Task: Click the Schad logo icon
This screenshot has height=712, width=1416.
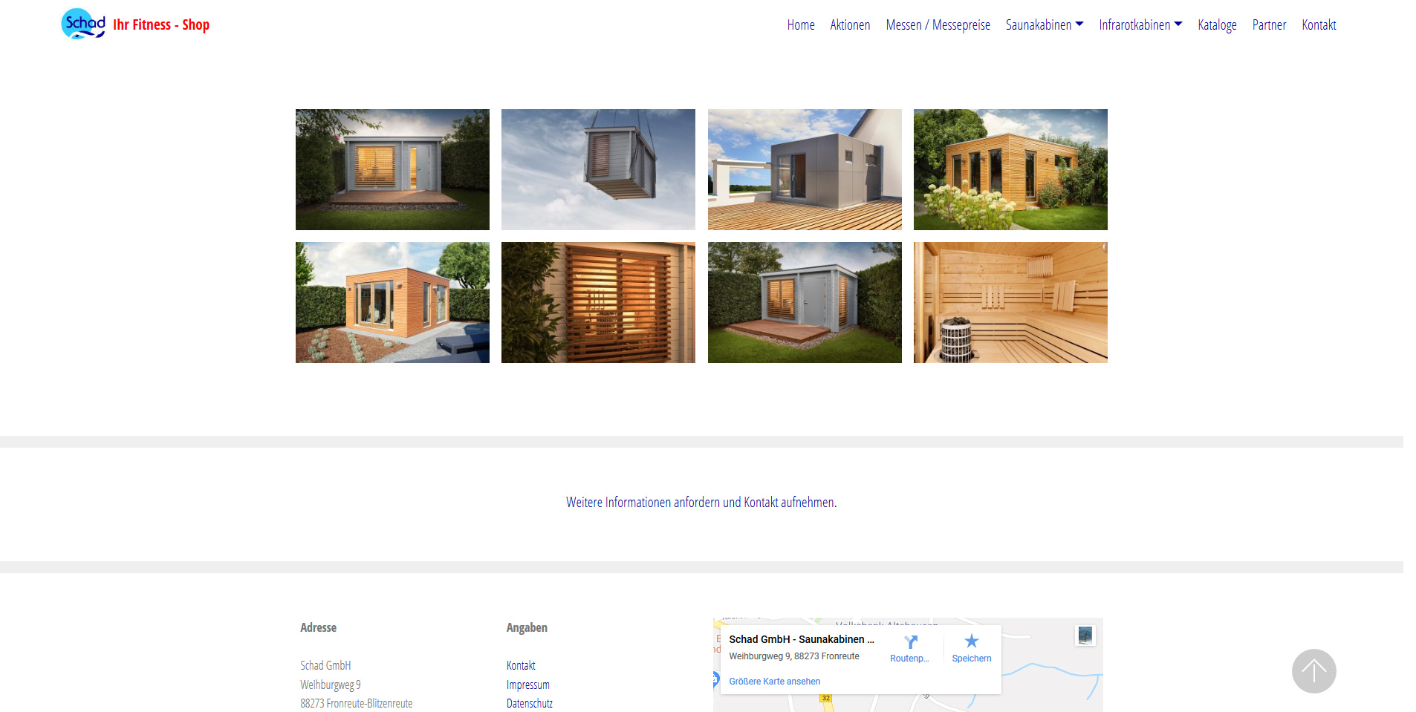Action: [82, 24]
